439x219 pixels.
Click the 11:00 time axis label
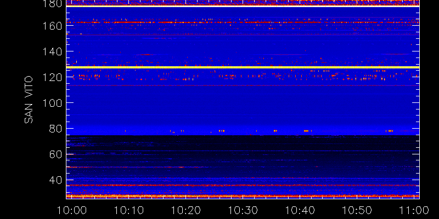click(415, 210)
